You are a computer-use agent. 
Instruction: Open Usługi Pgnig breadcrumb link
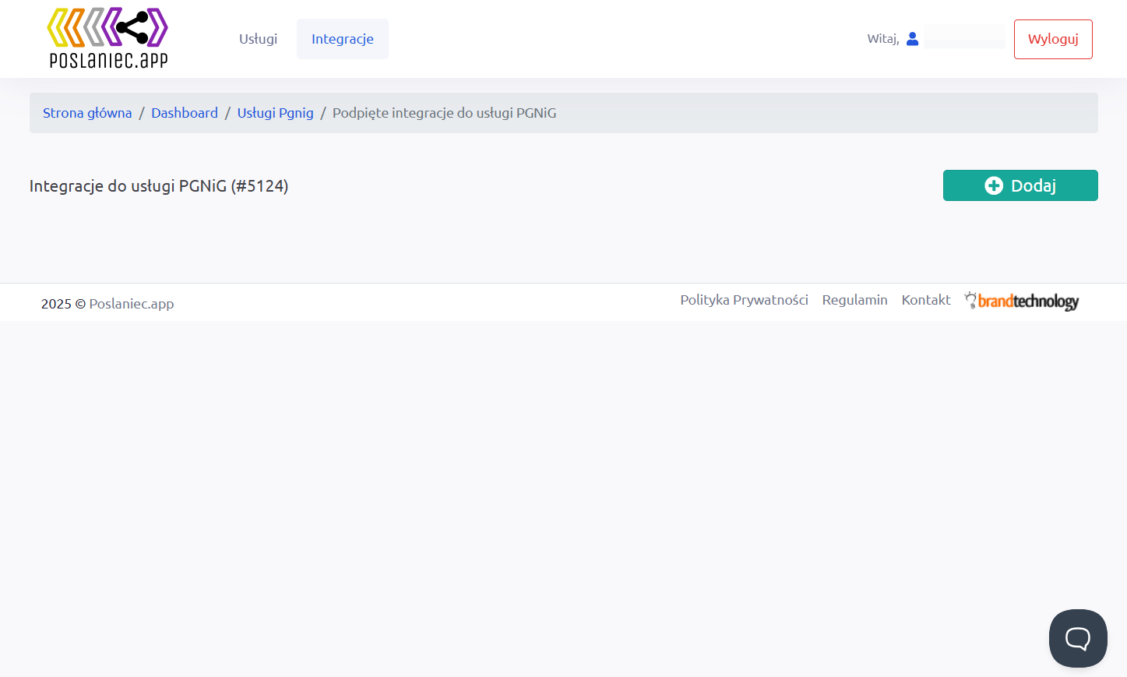[276, 113]
